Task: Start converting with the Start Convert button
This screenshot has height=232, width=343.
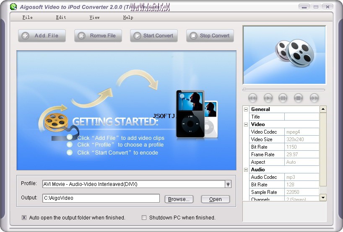Action: 154,36
